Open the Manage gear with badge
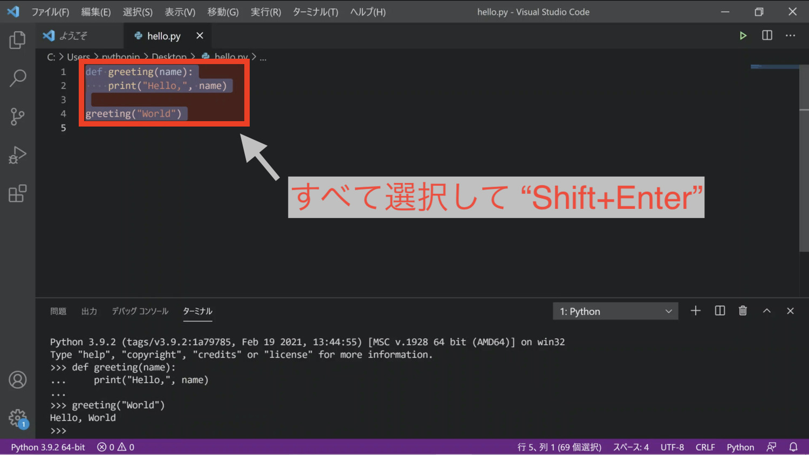The height and width of the screenshot is (455, 809). (x=18, y=418)
